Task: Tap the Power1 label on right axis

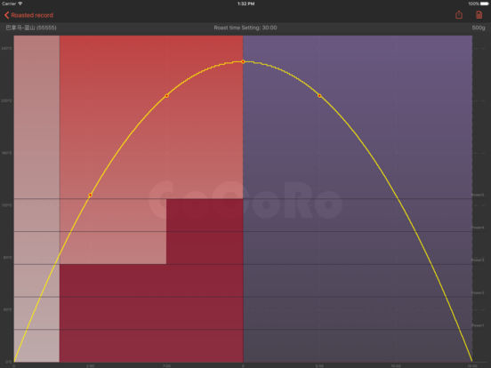Action: click(x=478, y=325)
